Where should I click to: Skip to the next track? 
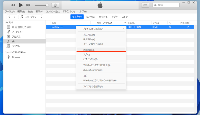click(28, 5)
